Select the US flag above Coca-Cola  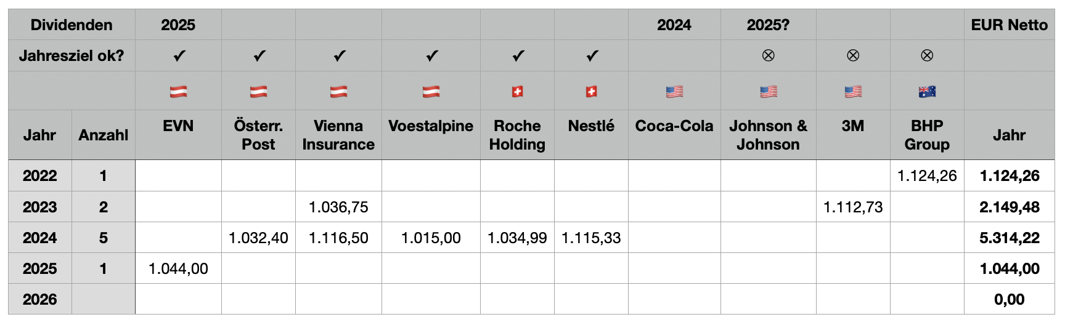tap(674, 92)
